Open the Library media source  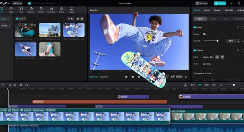5,25
